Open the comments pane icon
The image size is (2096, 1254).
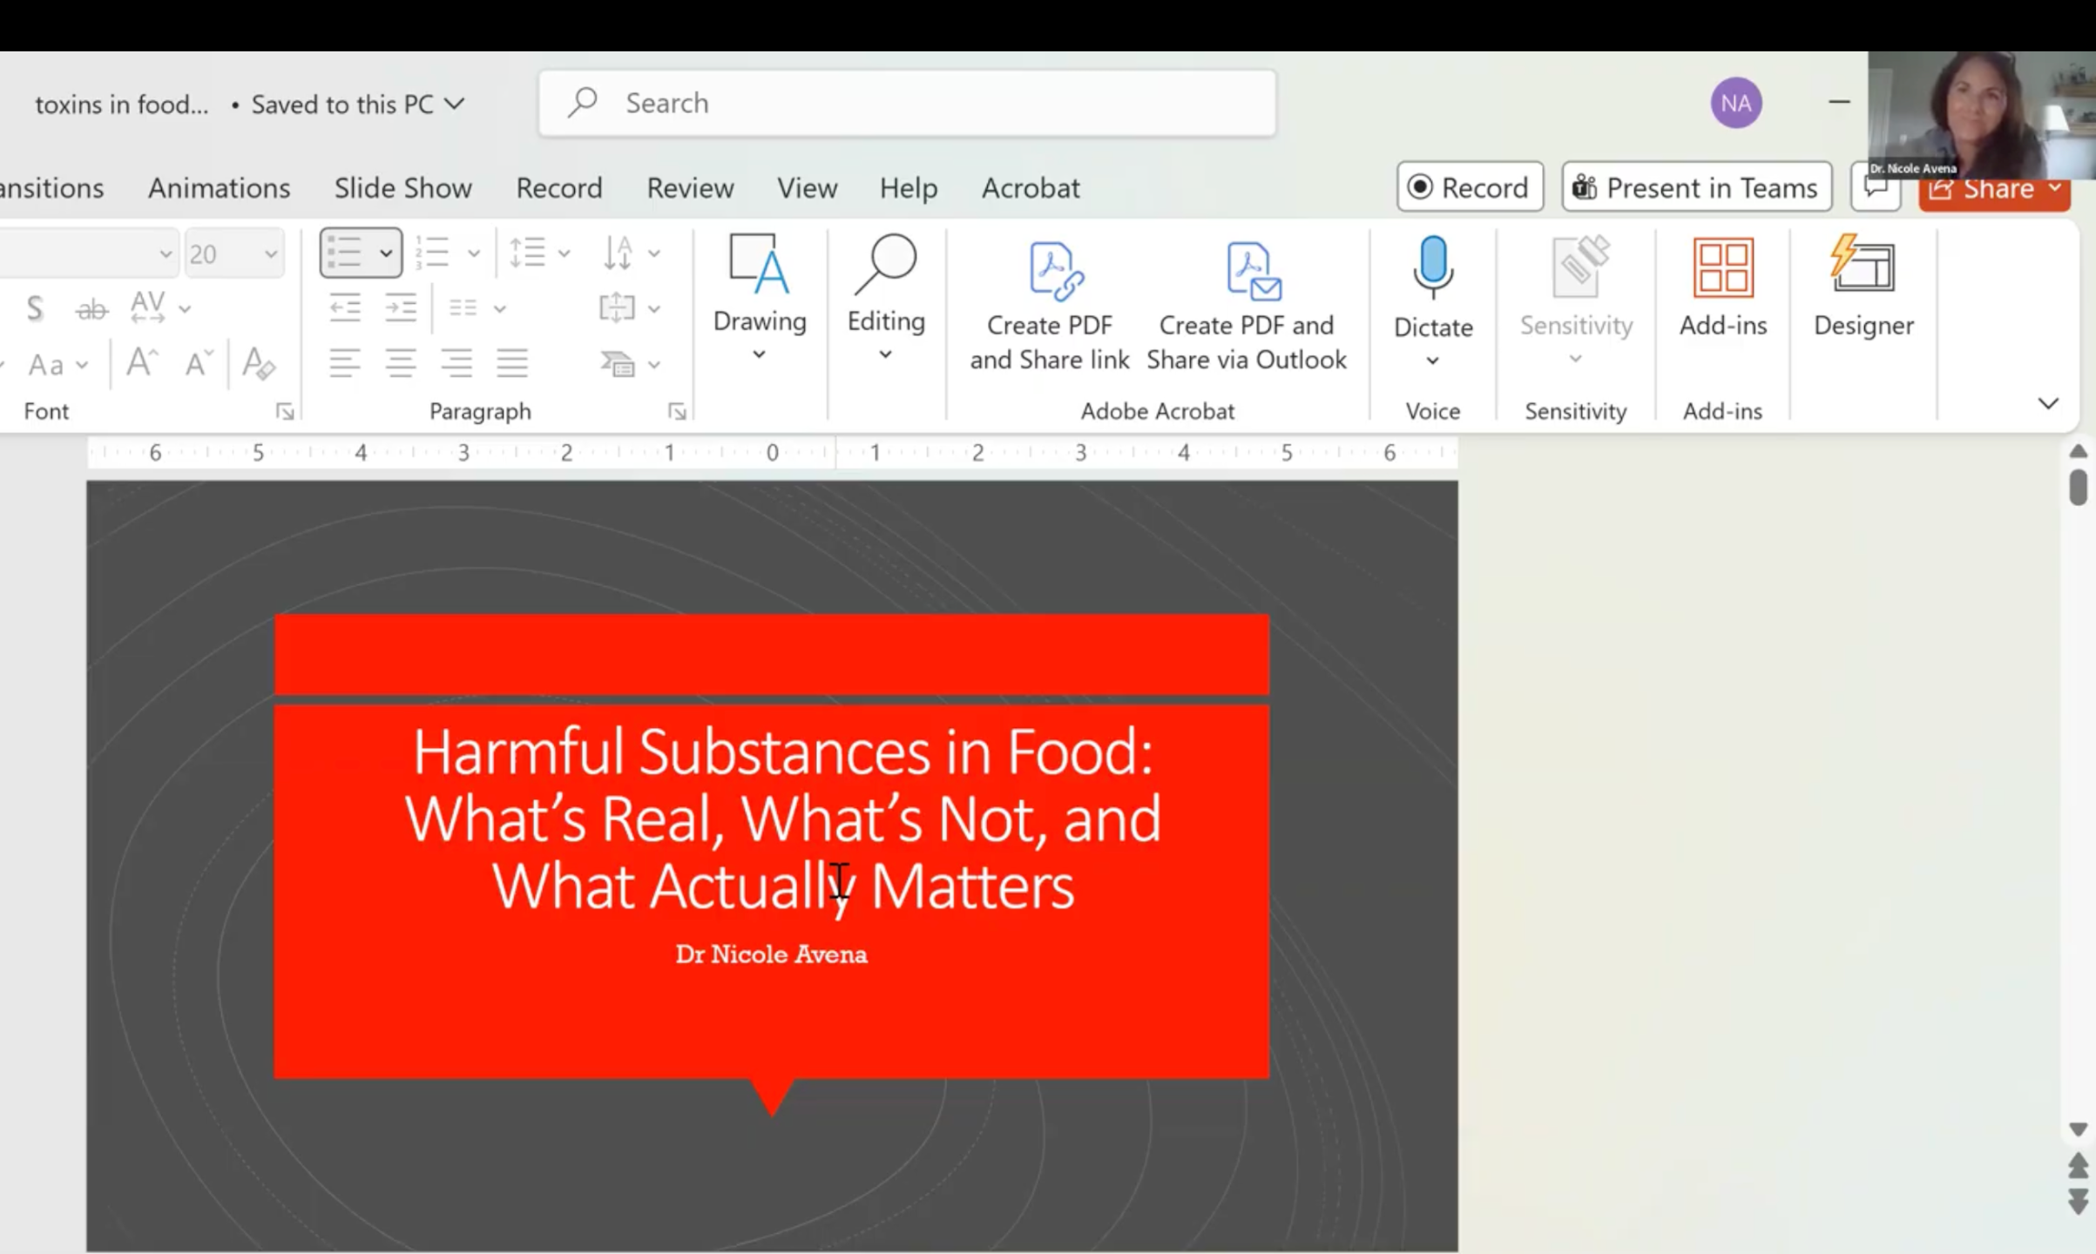click(1876, 188)
